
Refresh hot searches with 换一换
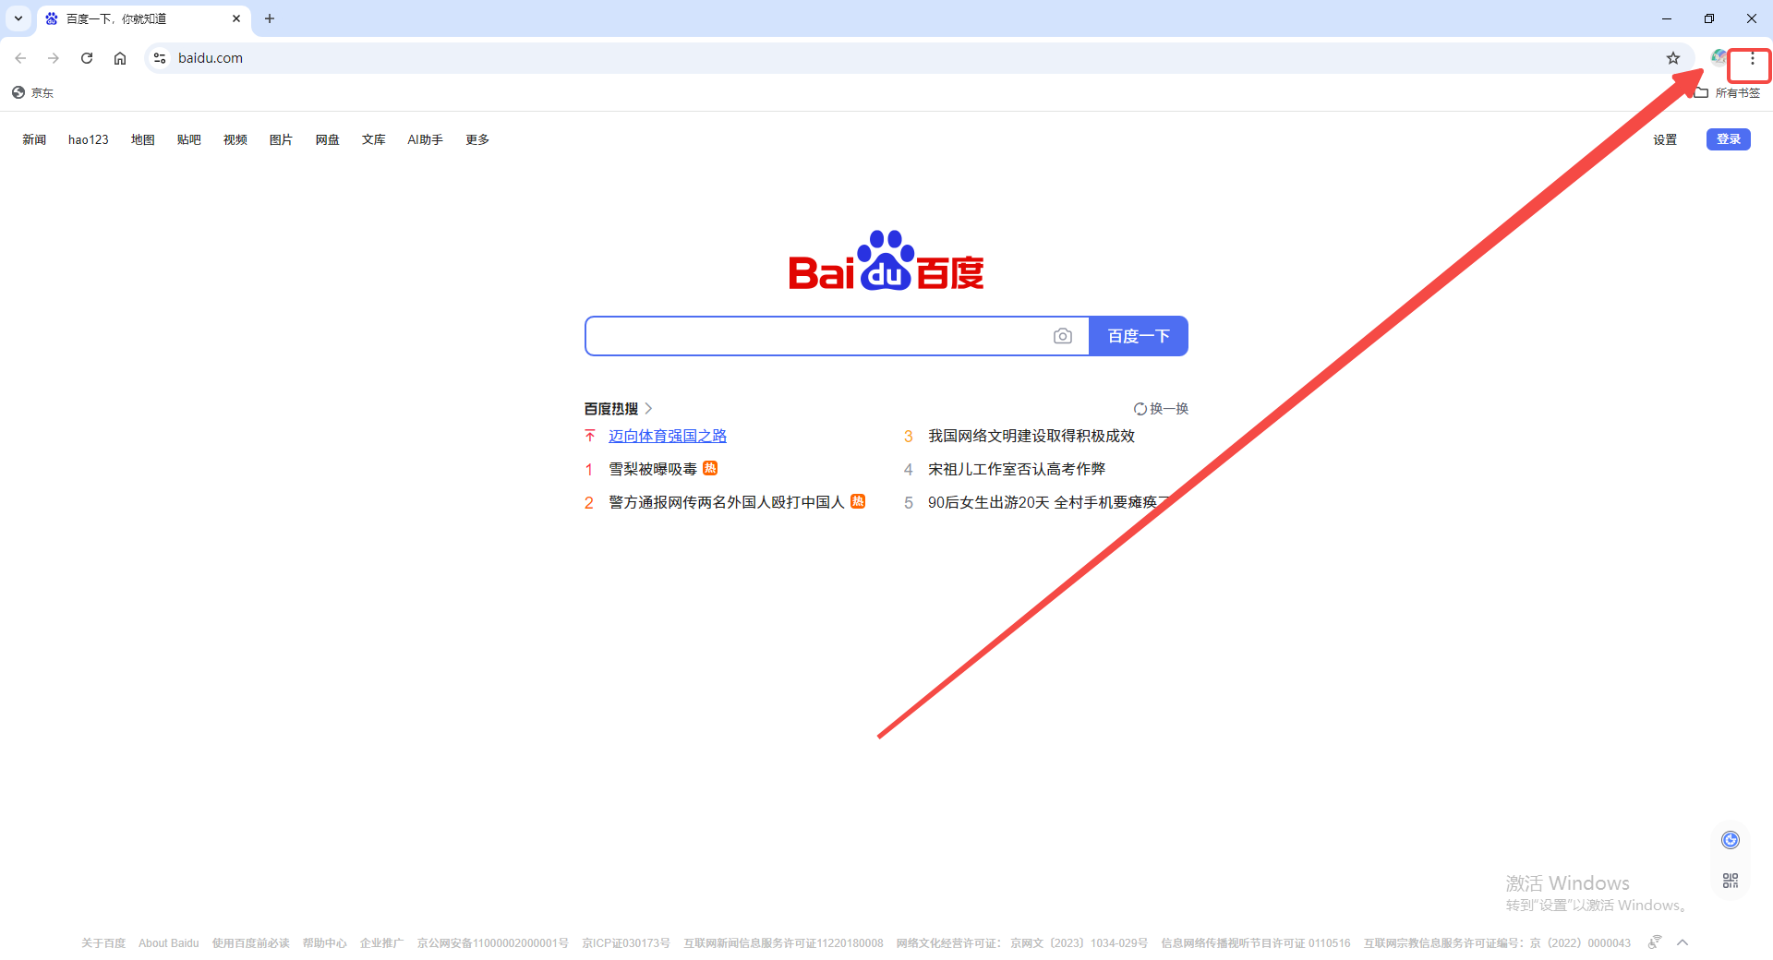coord(1162,408)
